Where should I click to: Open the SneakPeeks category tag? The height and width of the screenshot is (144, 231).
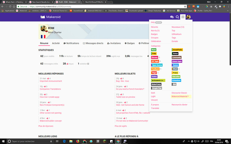(177, 49)
